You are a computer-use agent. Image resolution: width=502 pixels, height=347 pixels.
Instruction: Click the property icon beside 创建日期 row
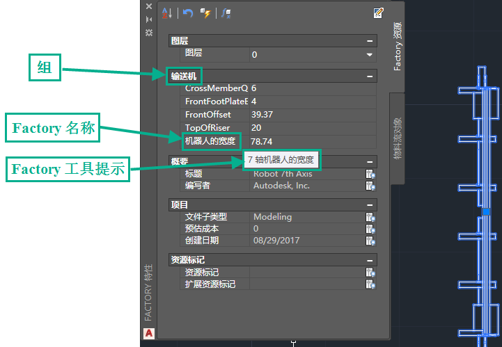coord(370,241)
